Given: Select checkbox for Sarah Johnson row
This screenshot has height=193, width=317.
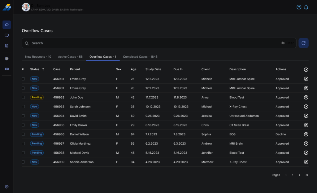Looking at the screenshot, I should click(x=23, y=107).
